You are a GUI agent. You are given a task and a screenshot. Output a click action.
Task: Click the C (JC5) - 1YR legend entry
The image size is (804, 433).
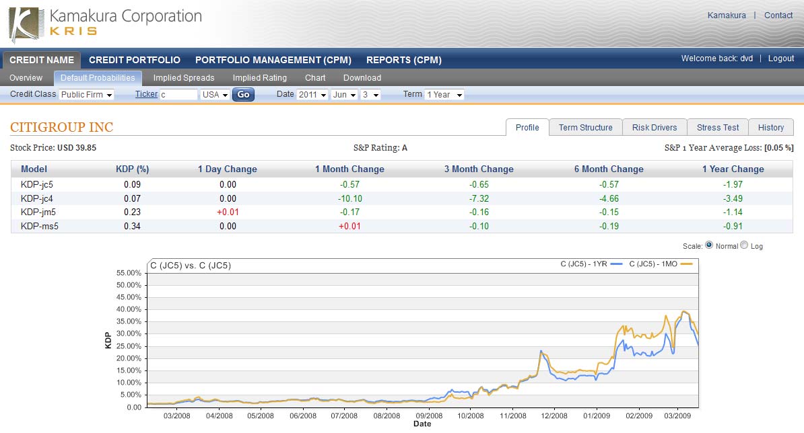(x=591, y=264)
